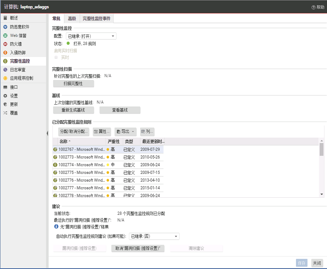This screenshot has height=269, width=327.
Task: Collapse the left sidebar with the arrow handle
Action: (47, 133)
